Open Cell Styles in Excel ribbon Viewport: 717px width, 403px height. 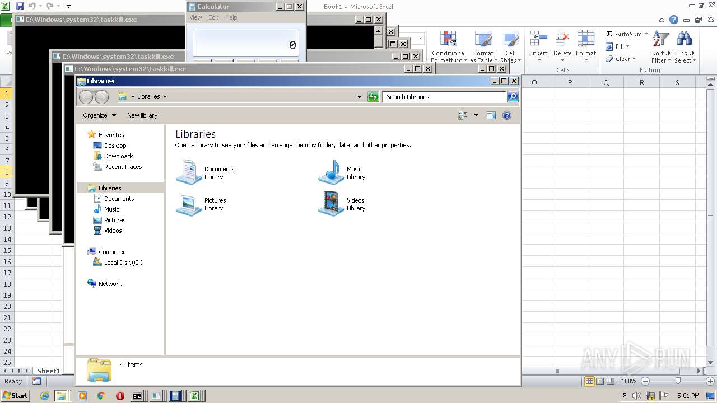click(510, 47)
